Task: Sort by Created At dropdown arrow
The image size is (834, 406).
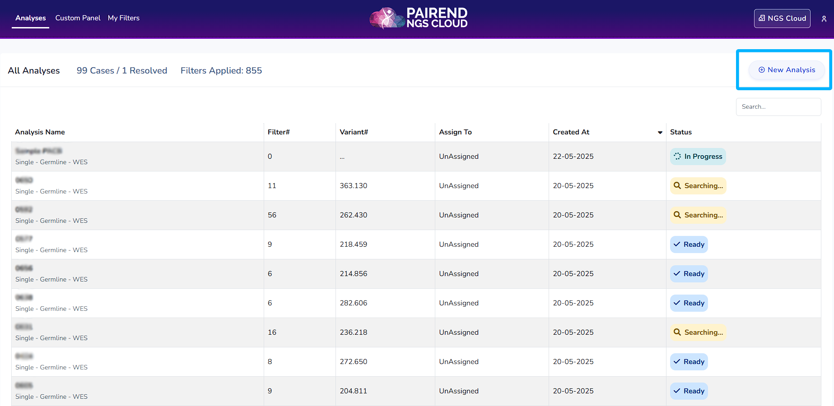Action: tap(660, 132)
